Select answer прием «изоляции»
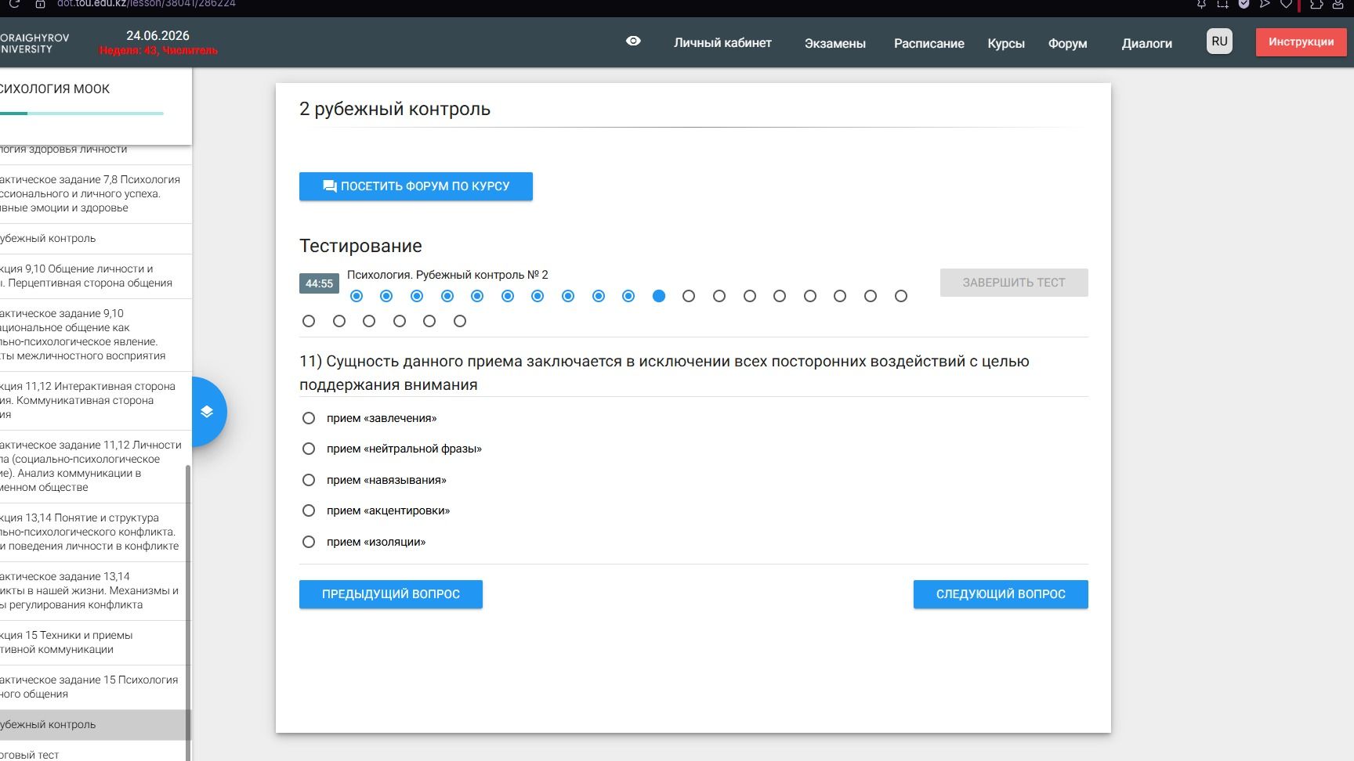Screen dimensions: 1354x761 tap(309, 542)
